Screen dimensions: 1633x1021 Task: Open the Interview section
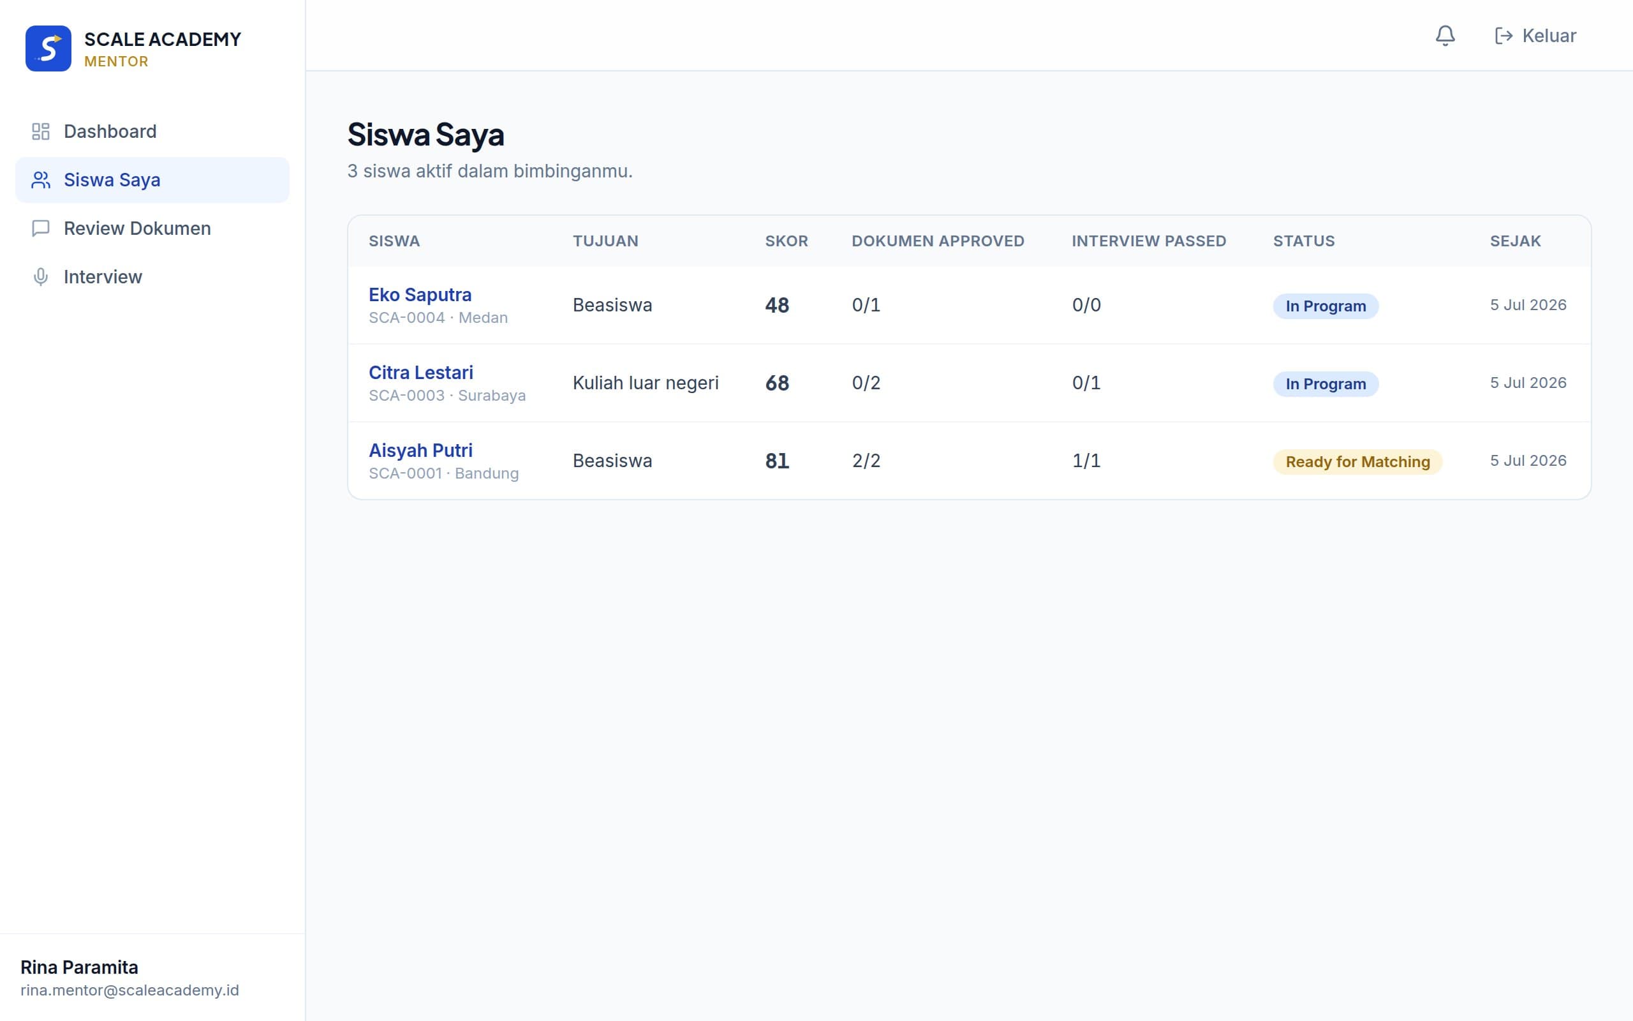[152, 277]
